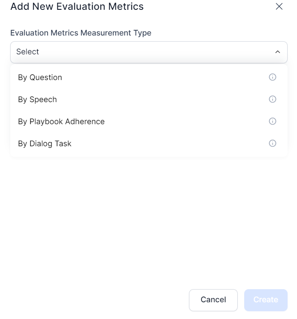297x319 pixels.
Task: Choose By Question from the list
Action: 40,78
